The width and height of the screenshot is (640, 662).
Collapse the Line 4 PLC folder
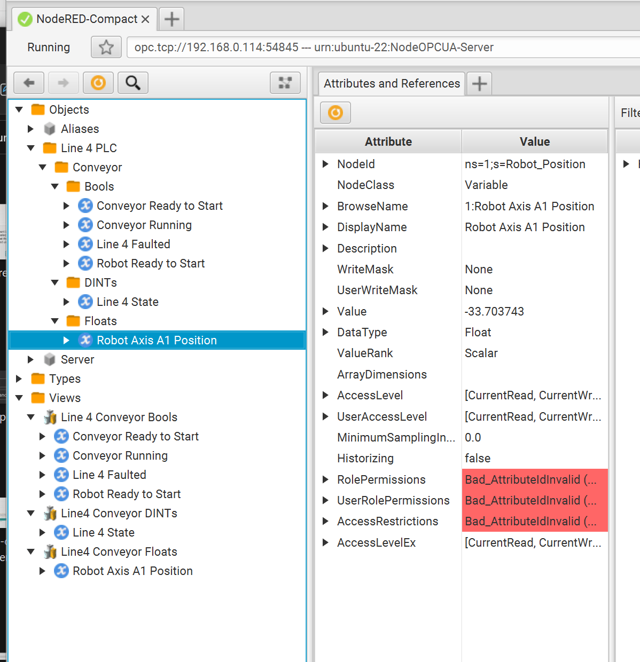31,148
